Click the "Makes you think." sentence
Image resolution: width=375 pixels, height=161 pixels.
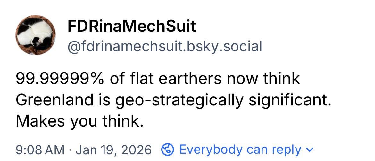point(79,121)
